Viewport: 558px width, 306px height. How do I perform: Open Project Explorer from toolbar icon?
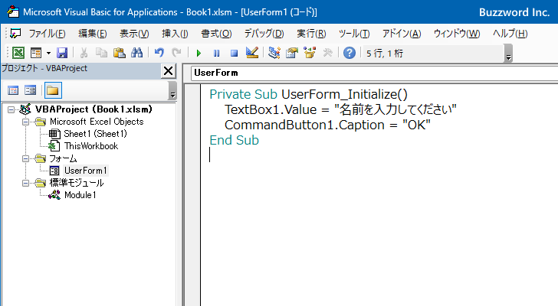pos(274,54)
